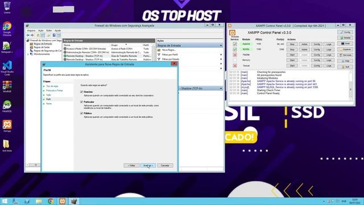Click the Help icon in Firewall toolbar
The width and height of the screenshot is (364, 205).
tap(54, 35)
